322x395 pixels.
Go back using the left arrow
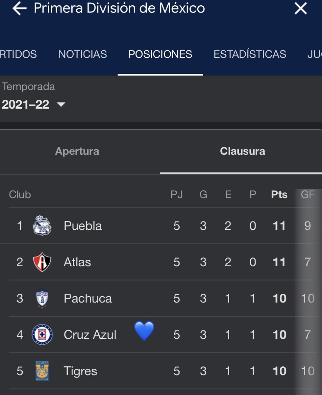click(x=19, y=9)
